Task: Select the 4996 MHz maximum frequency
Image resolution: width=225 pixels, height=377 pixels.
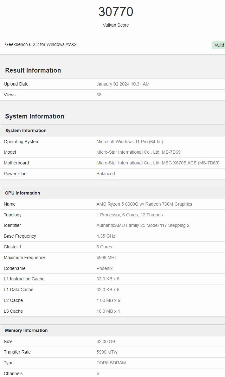Action: (106, 258)
